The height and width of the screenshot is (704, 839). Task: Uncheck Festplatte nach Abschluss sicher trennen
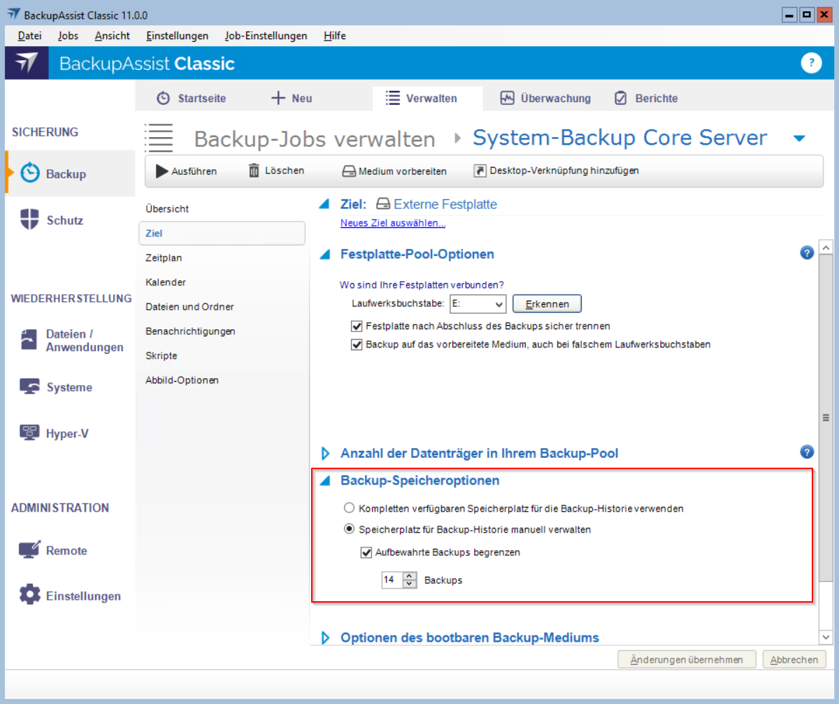(357, 326)
